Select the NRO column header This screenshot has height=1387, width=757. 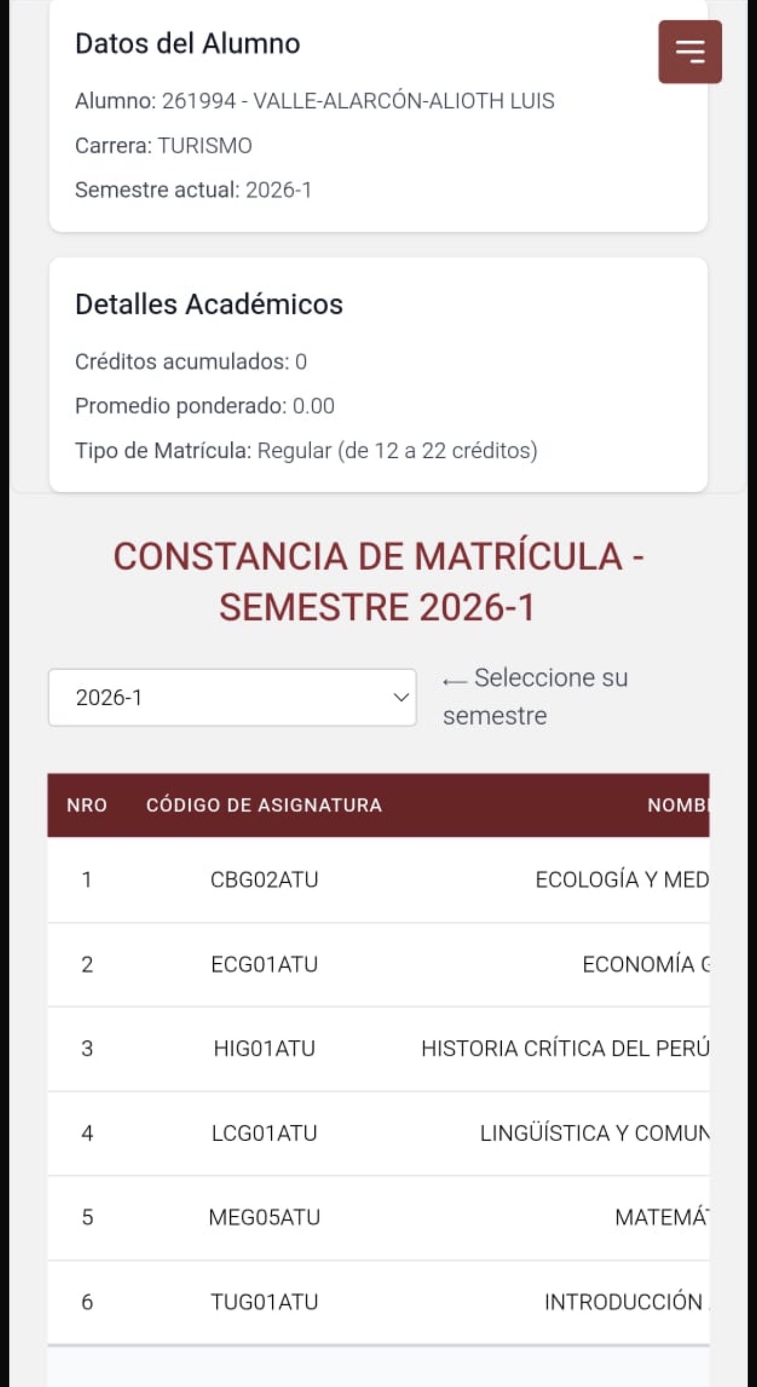(87, 805)
